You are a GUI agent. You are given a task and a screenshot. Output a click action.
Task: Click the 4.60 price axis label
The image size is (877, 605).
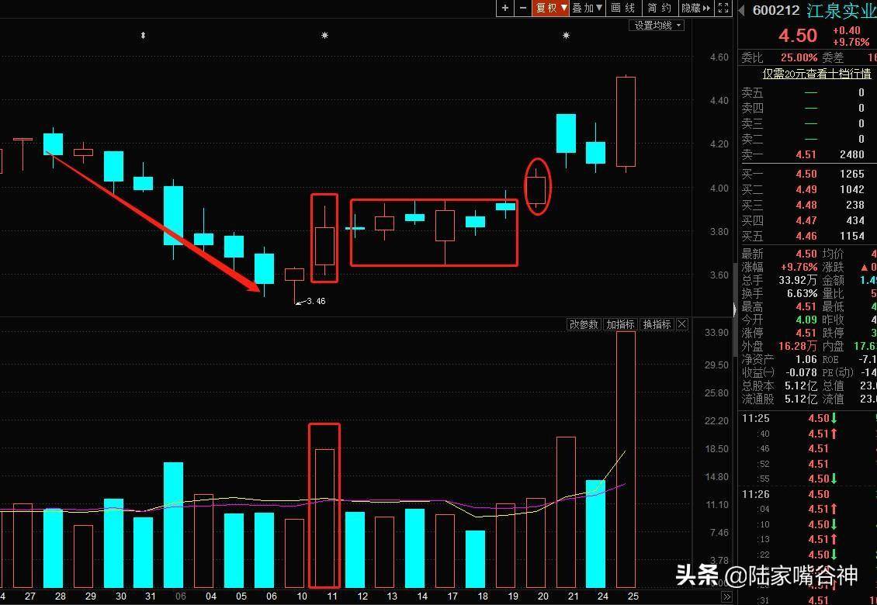click(719, 57)
